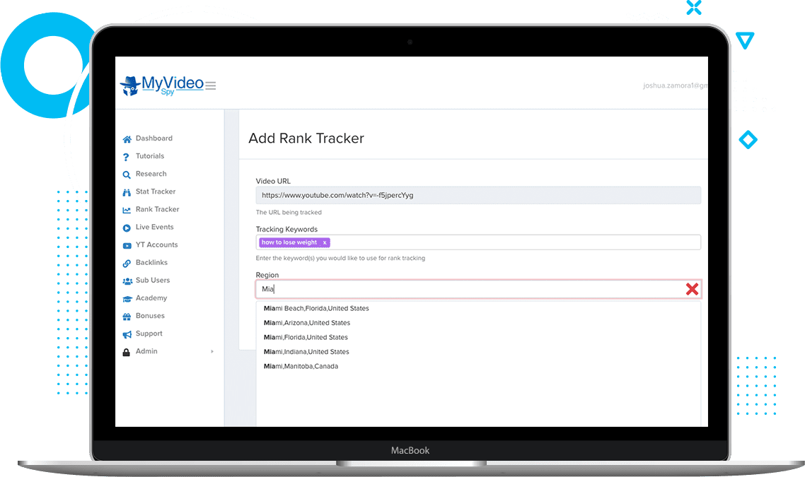Viewport: 805px width, 477px height.
Task: Choose Miami, Florida, United States suggestion
Action: click(306, 337)
